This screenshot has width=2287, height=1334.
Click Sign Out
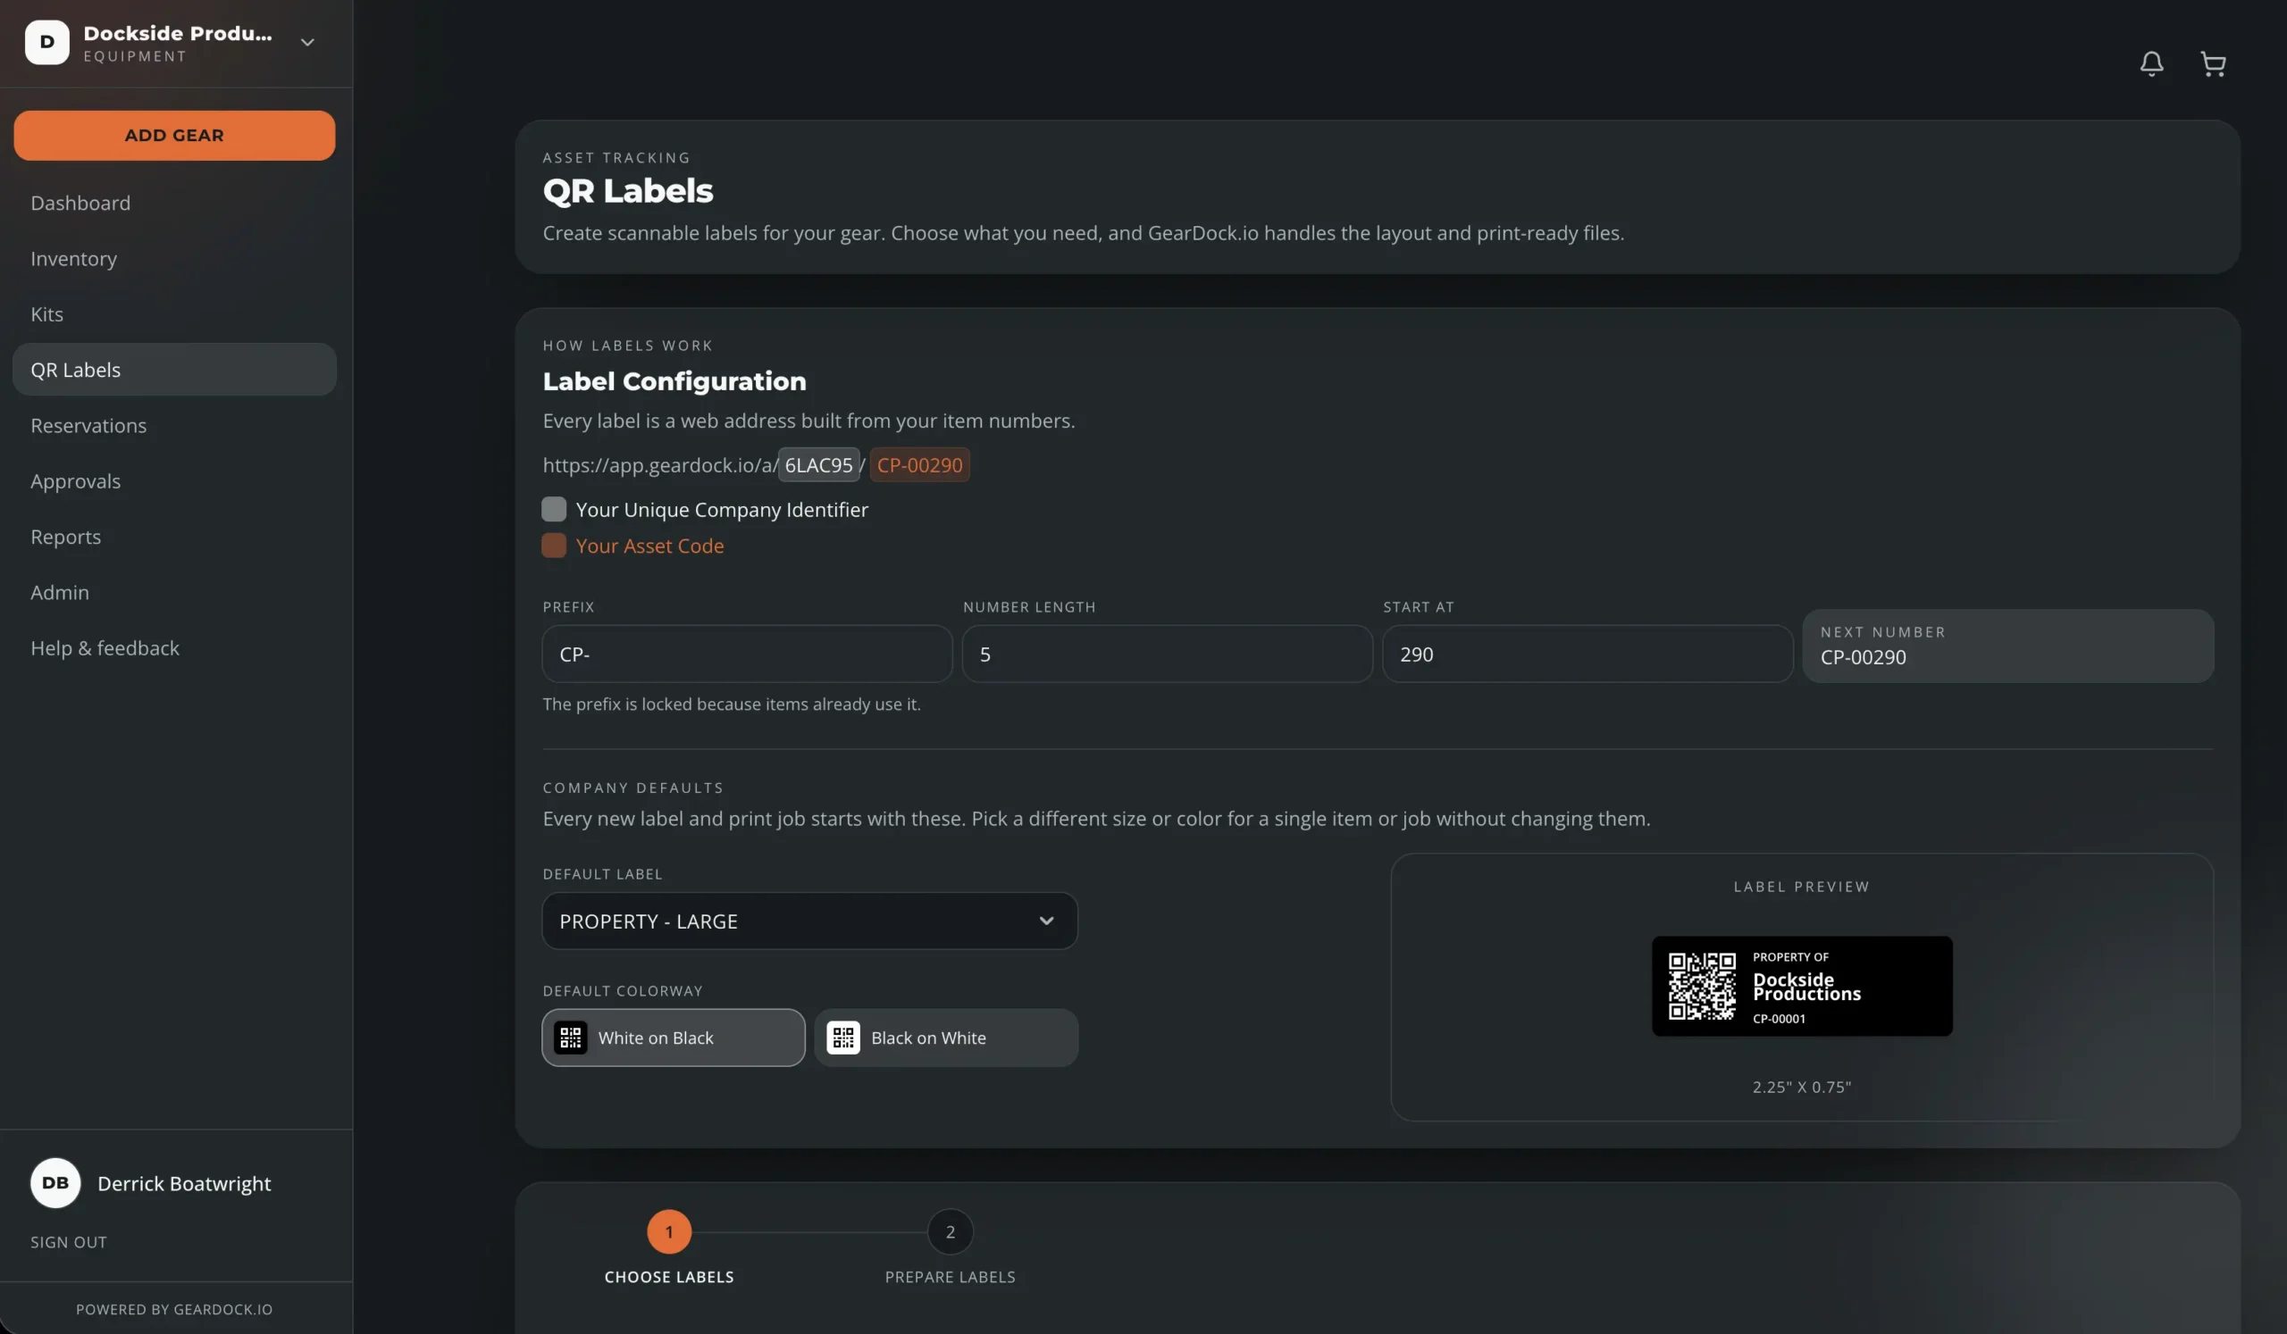click(69, 1242)
